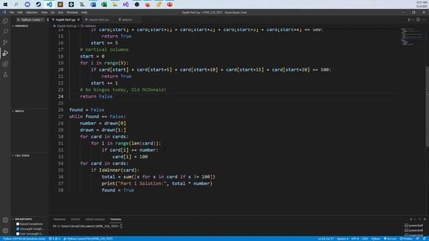Image resolution: width=429 pixels, height=241 pixels.
Task: Click Python language mode in status bar
Action: [x=375, y=238]
